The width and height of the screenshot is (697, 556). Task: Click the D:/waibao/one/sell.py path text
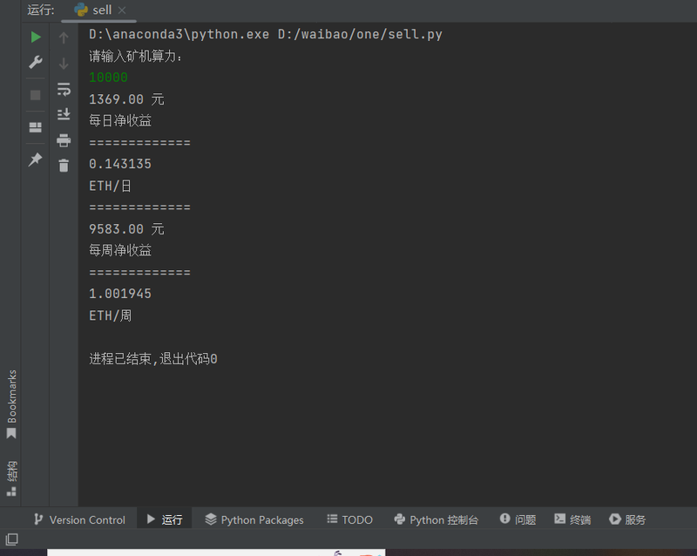tap(360, 34)
